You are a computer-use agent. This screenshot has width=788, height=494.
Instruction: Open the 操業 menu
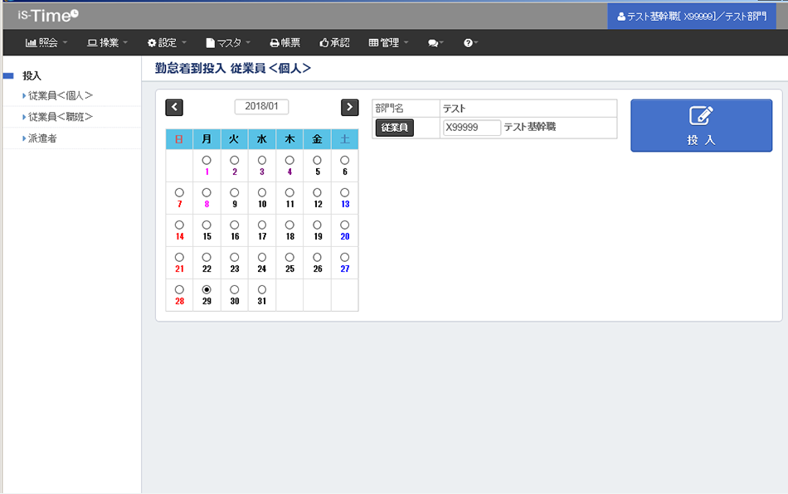tap(108, 43)
